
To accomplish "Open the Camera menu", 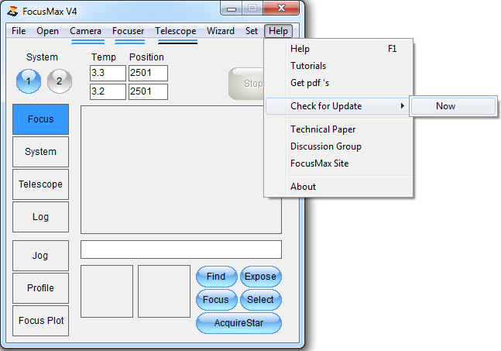I will tap(85, 31).
